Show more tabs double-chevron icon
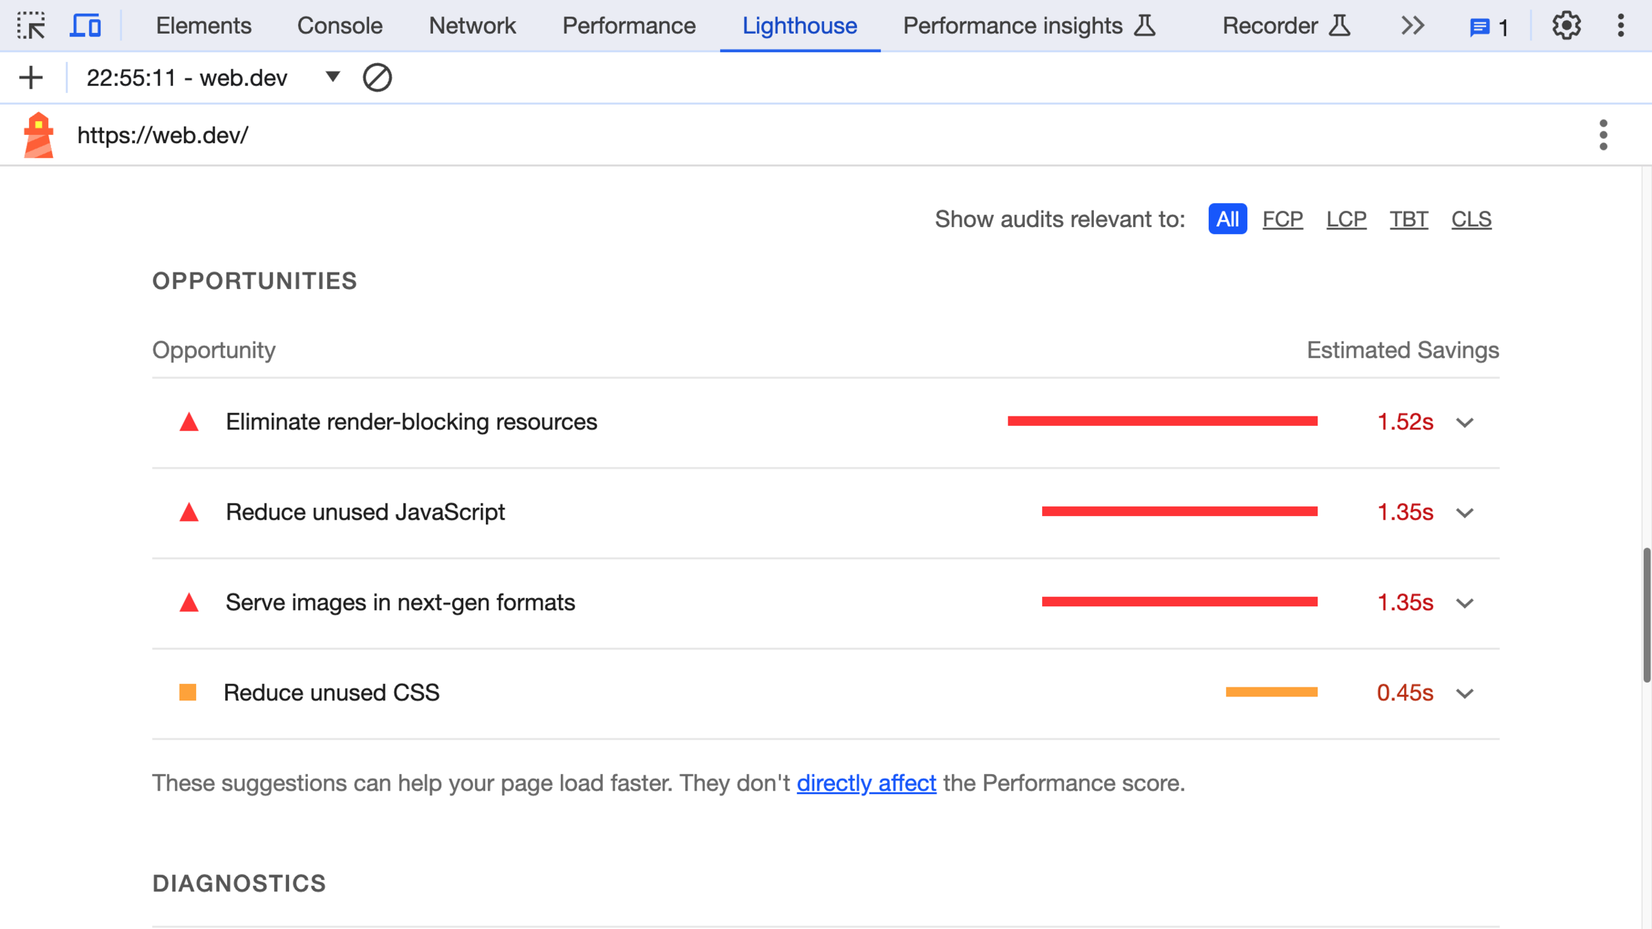Viewport: 1652px width, 929px height. (1412, 26)
